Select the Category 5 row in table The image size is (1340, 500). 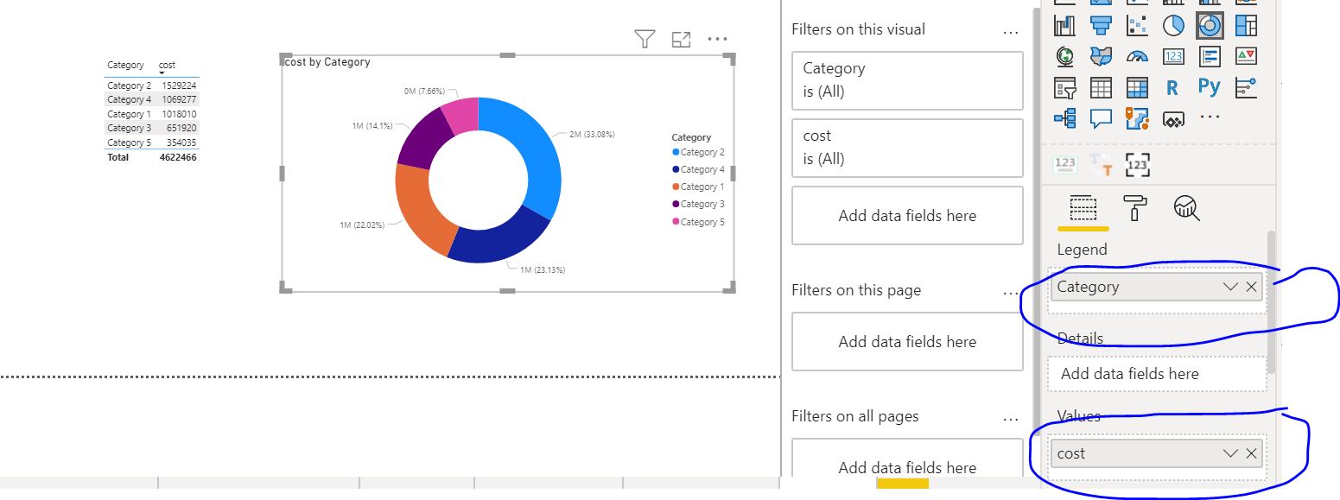[x=152, y=142]
